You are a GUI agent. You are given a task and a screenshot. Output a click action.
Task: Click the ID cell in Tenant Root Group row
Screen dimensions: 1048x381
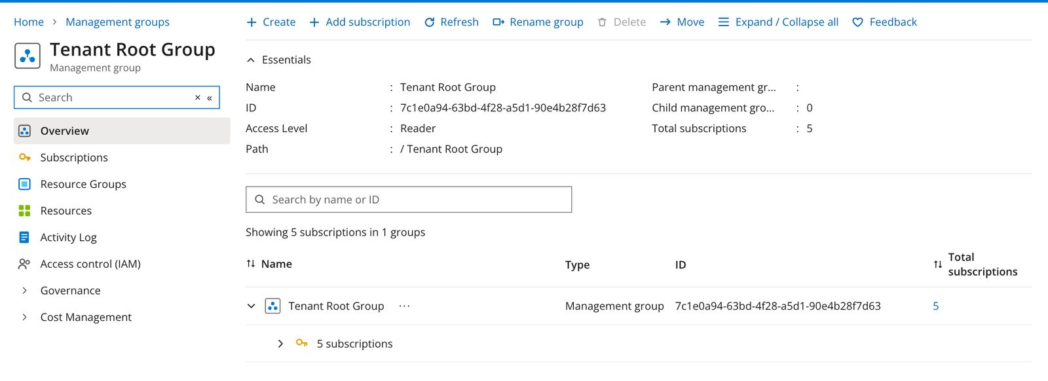point(778,306)
